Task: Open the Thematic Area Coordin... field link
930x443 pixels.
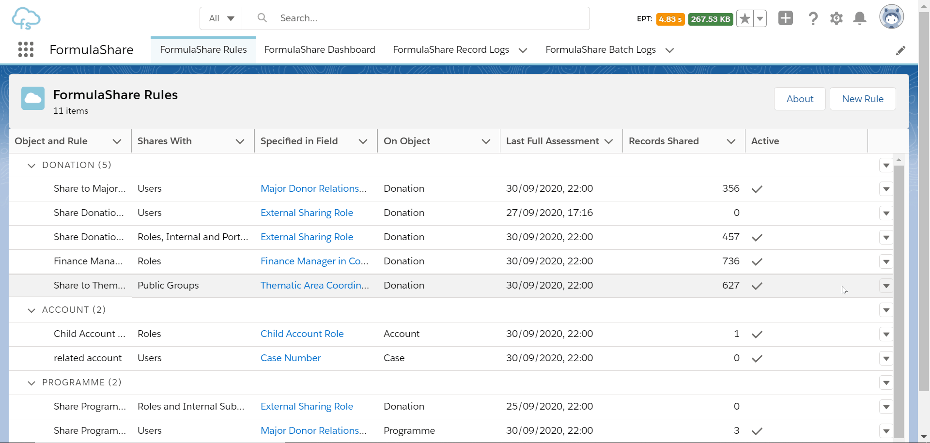Action: [x=314, y=285]
